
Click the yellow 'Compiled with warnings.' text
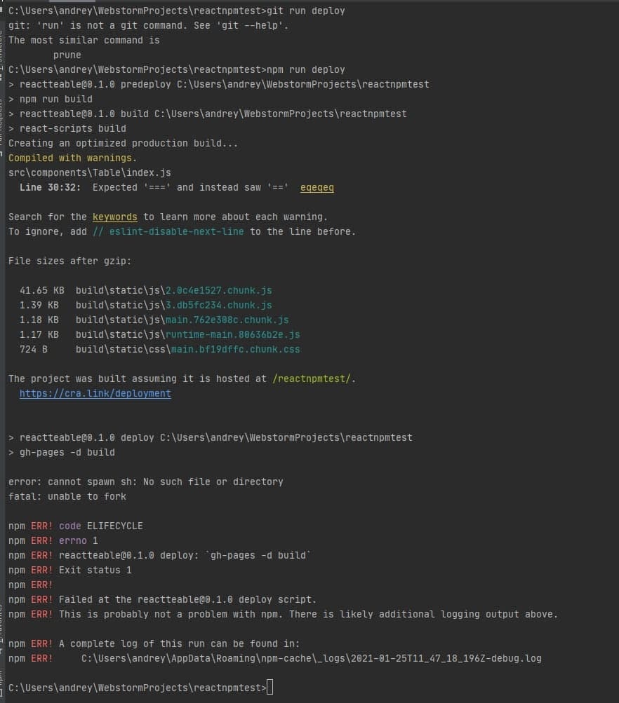72,158
